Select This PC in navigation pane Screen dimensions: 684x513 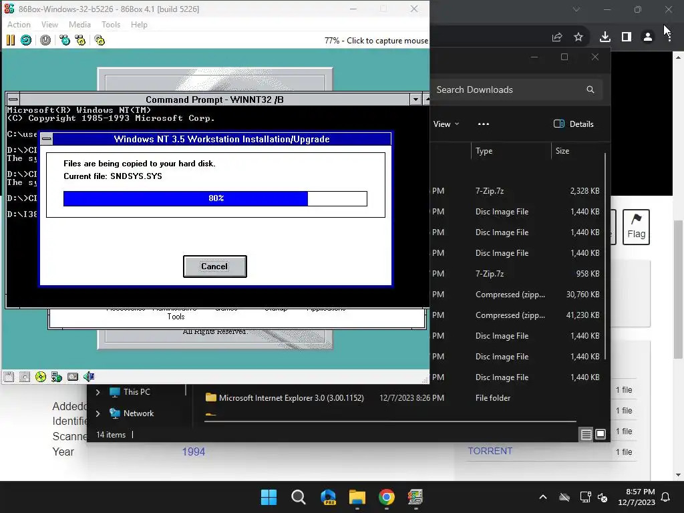(x=136, y=391)
